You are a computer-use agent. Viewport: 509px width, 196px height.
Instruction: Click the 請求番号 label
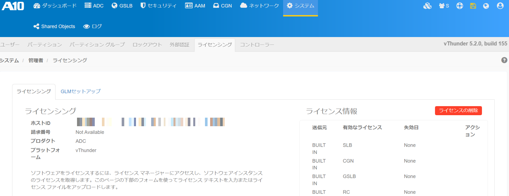[x=41, y=132]
